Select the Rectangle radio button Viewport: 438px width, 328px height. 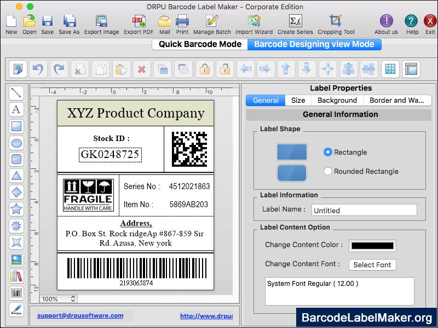327,152
